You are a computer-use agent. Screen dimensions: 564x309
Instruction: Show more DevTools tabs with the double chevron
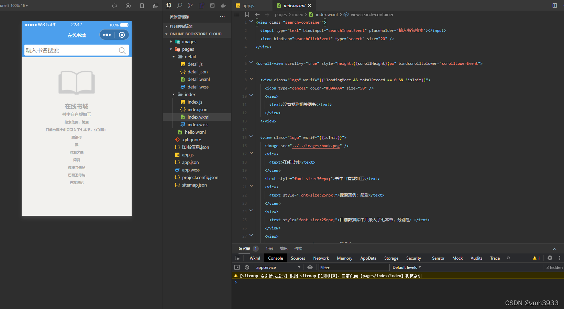[508, 258]
